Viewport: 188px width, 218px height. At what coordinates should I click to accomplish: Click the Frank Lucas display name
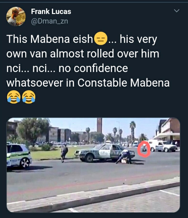pos(51,11)
